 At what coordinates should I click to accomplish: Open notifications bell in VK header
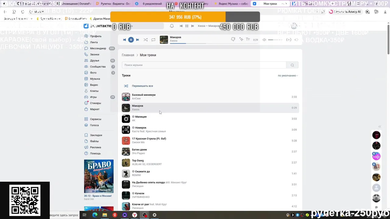(x=172, y=26)
